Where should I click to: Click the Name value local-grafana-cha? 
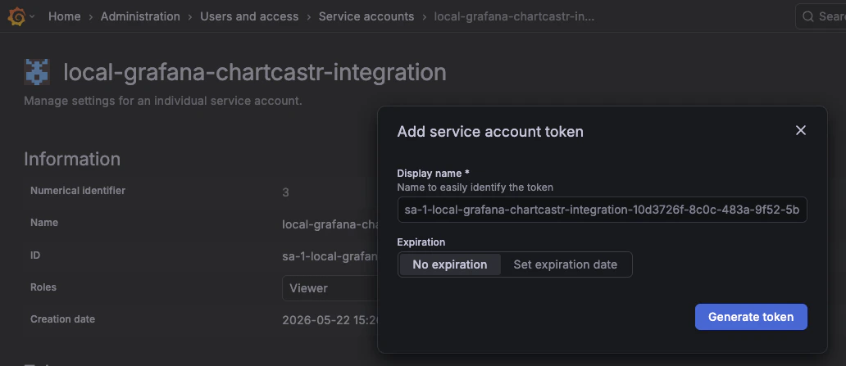(330, 224)
